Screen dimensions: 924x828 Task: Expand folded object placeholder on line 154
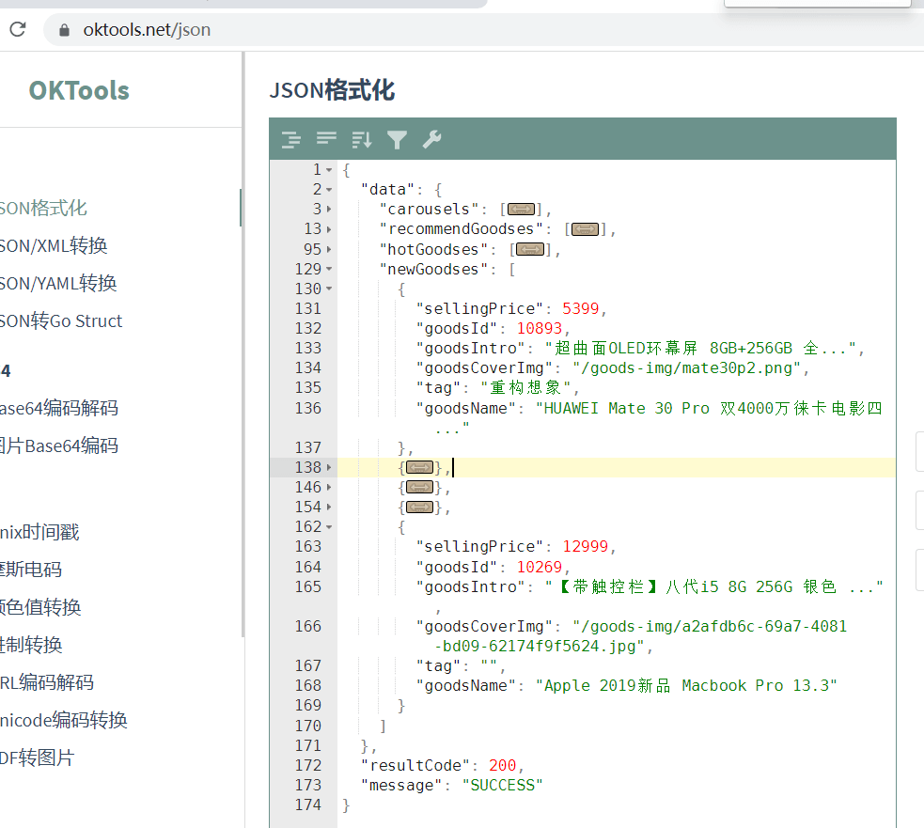(x=419, y=507)
